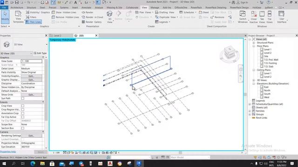
Task: Switch to Manage ribbon tab
Action: coord(155,7)
